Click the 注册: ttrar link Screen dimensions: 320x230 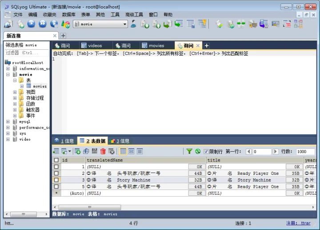[x=298, y=223]
